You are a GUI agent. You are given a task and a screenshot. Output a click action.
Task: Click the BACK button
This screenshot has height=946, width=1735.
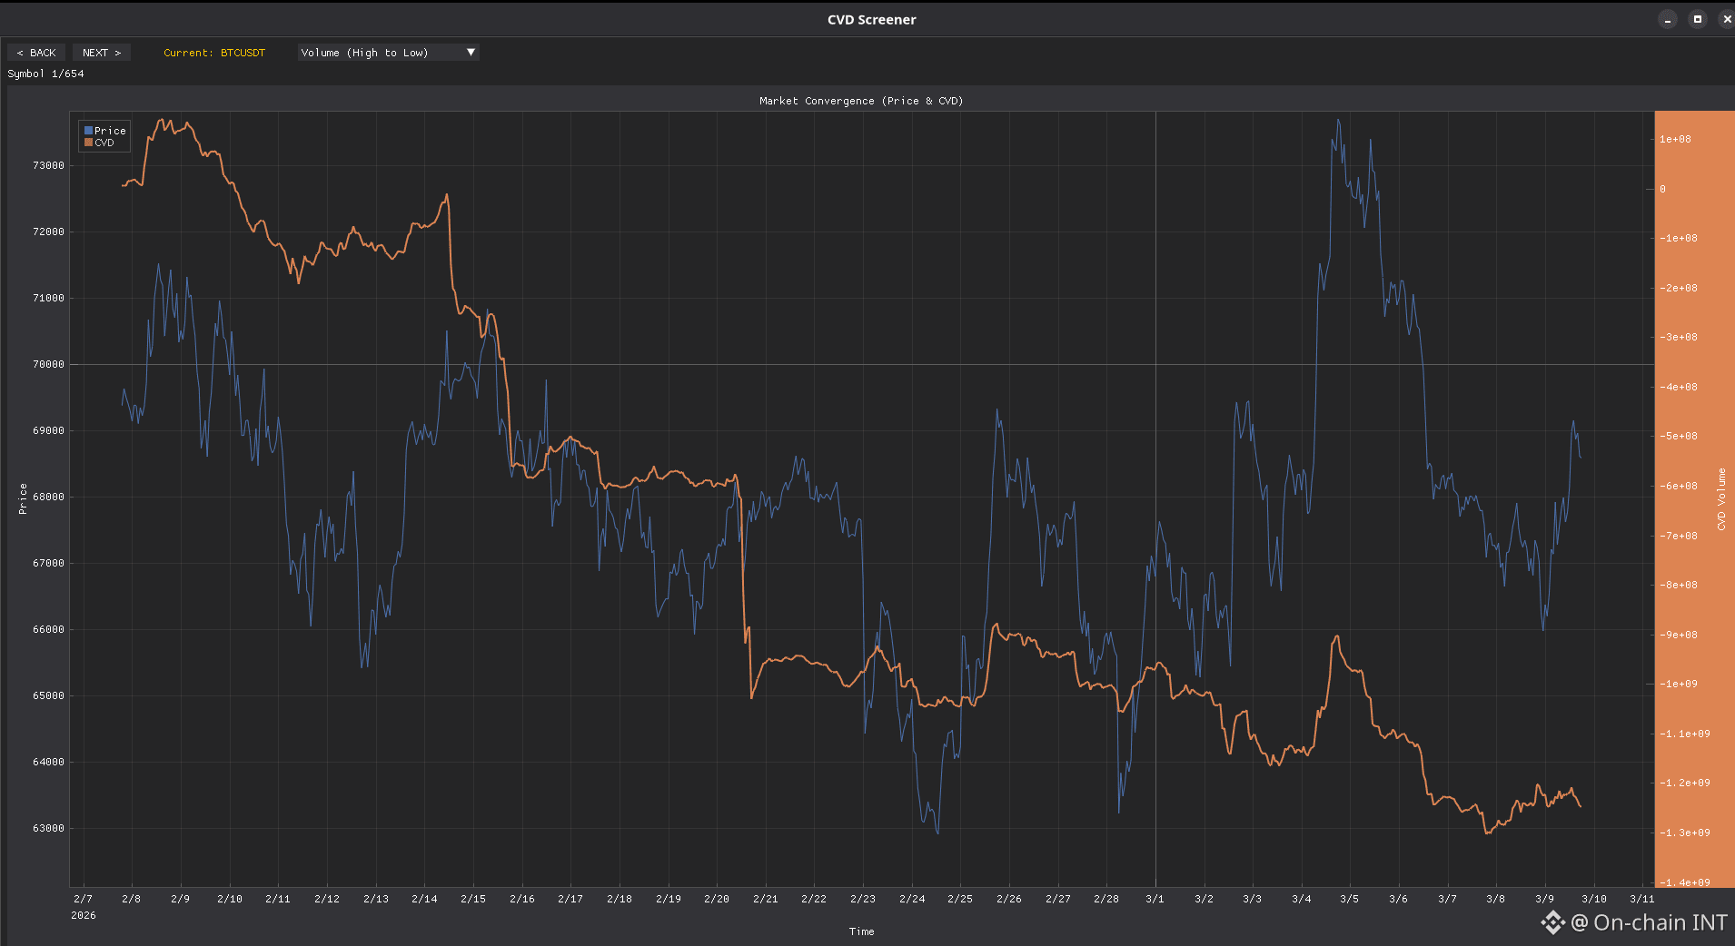(x=36, y=53)
